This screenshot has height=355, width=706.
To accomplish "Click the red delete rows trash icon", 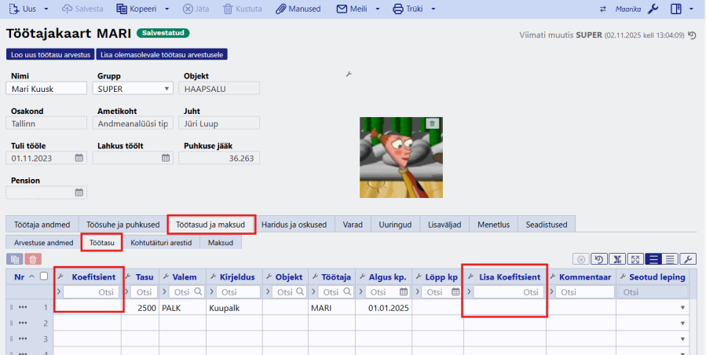I will click(32, 259).
